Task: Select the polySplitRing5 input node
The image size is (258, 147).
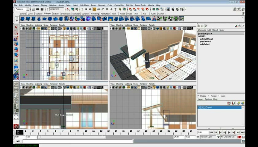Action: click(x=206, y=39)
